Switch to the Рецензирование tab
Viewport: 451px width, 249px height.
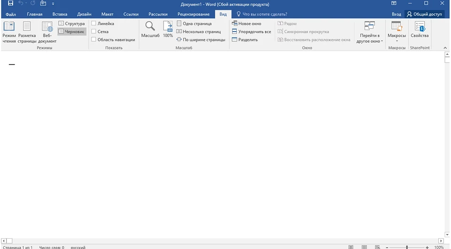tap(194, 14)
